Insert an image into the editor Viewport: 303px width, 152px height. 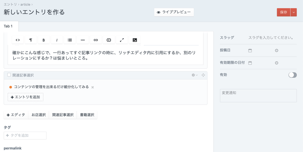(135, 40)
